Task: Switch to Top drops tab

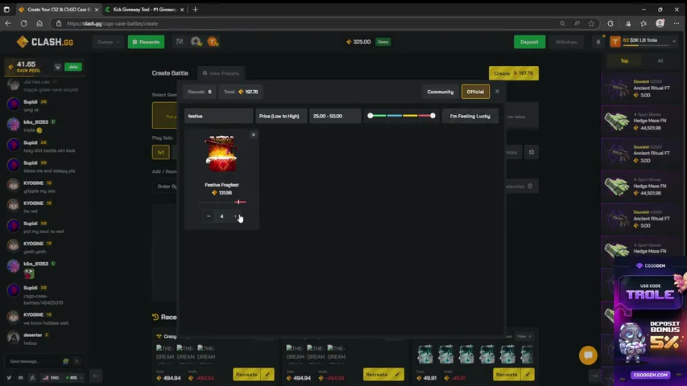Action: pos(624,61)
